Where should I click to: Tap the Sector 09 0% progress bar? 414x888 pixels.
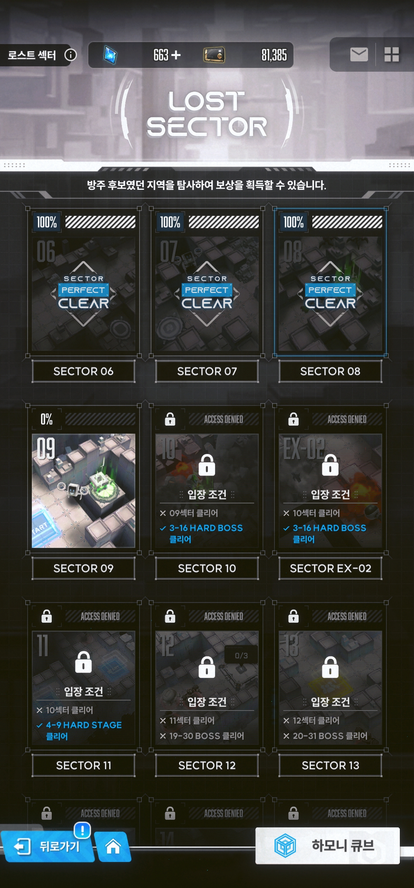(x=100, y=419)
